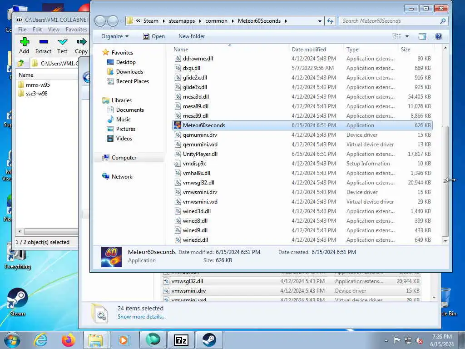Open Downloads in Favorites
This screenshot has height=349, width=465.
(129, 71)
